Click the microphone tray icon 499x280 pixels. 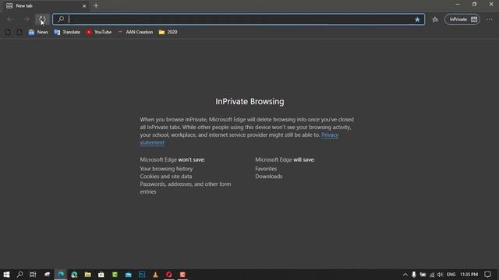click(x=414, y=275)
